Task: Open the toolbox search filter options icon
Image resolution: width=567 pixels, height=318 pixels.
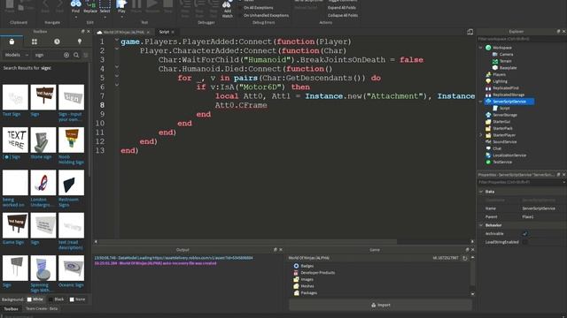Action: (x=86, y=55)
